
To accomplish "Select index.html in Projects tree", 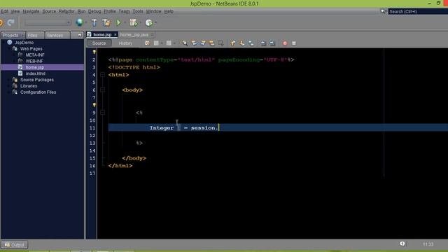I will [x=36, y=73].
